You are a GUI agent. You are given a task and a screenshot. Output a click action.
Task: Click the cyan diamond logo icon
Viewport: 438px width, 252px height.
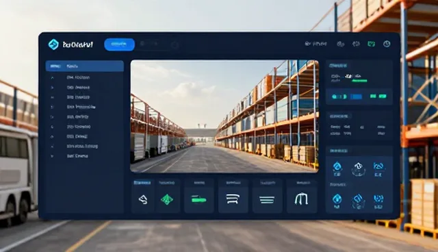tap(53, 45)
